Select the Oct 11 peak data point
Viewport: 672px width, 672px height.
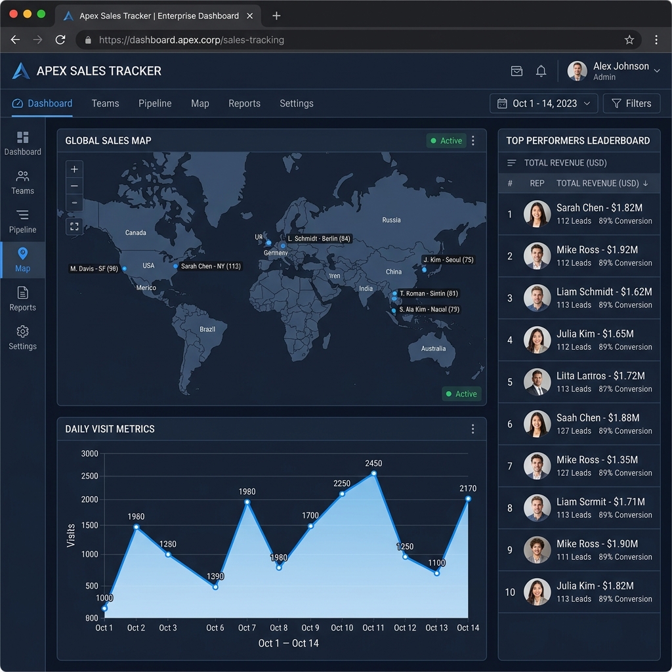[x=373, y=474]
